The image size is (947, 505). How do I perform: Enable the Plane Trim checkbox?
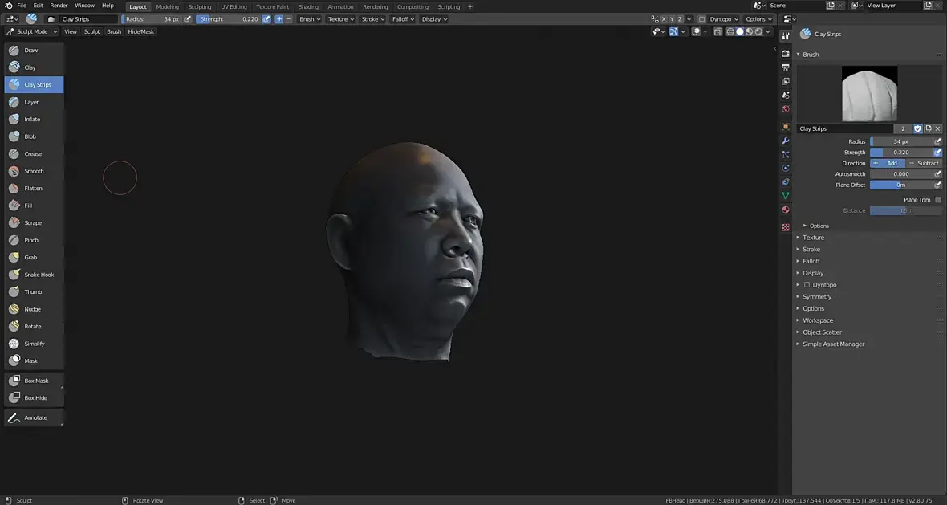coord(937,200)
